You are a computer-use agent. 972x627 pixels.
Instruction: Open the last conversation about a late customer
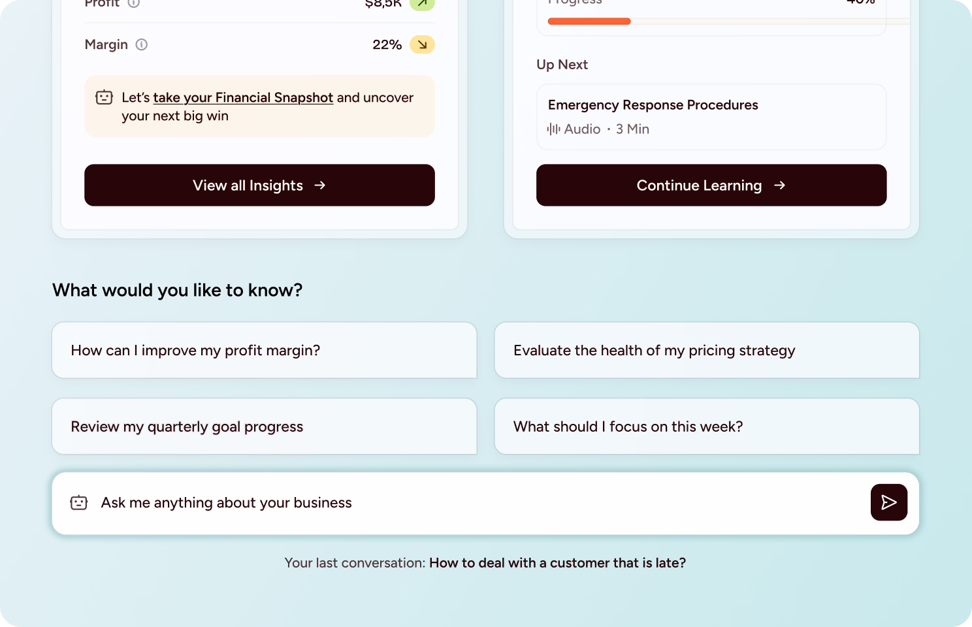coord(557,562)
